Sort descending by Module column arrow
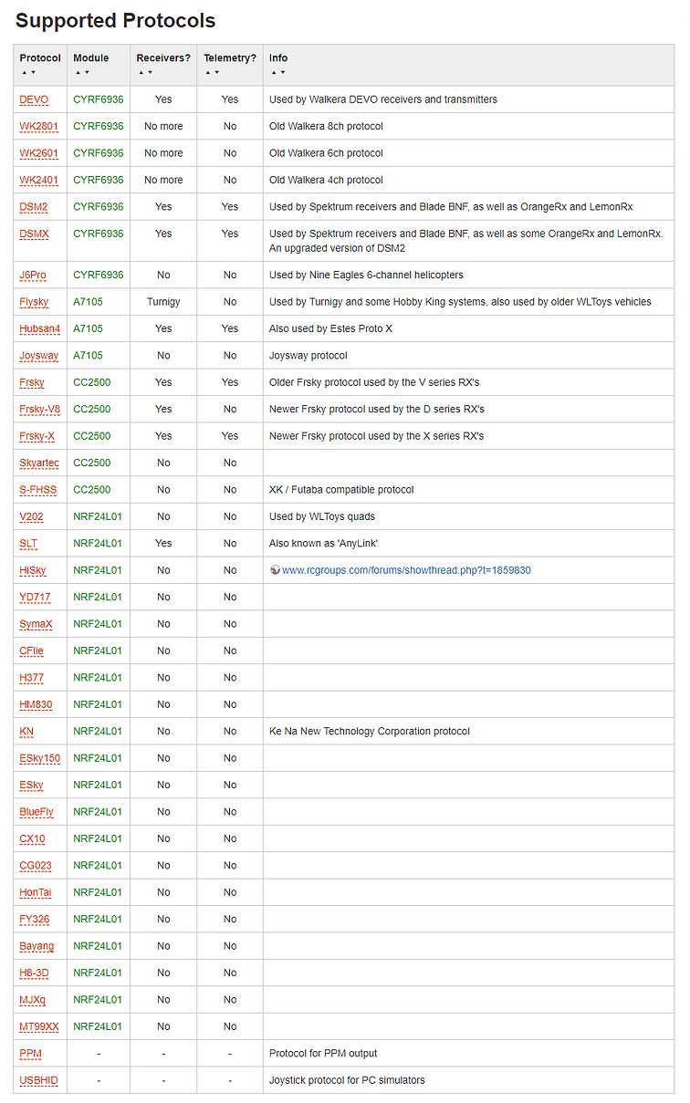 tap(87, 72)
